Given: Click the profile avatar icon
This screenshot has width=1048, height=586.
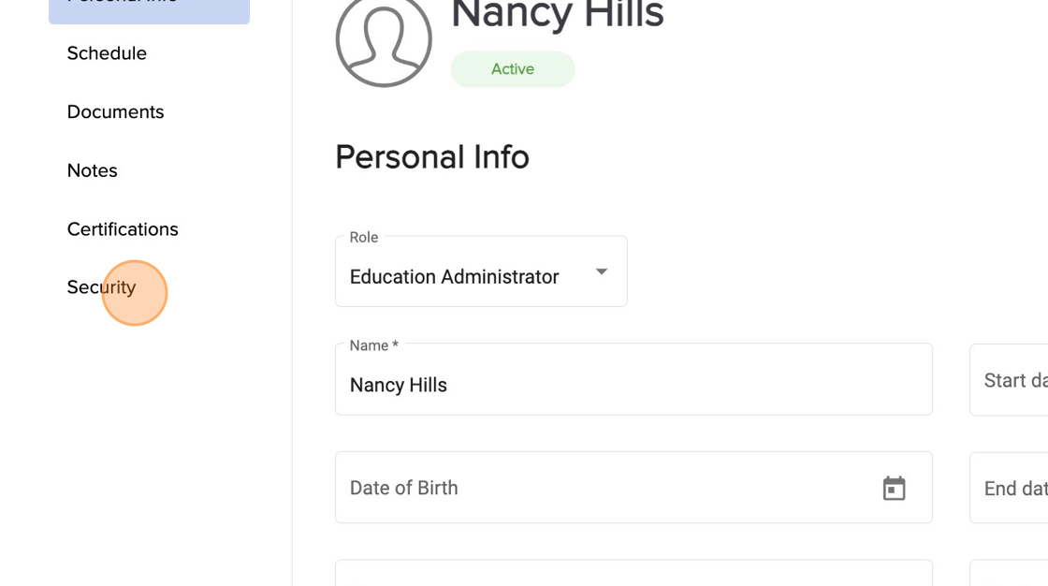Looking at the screenshot, I should 384,40.
